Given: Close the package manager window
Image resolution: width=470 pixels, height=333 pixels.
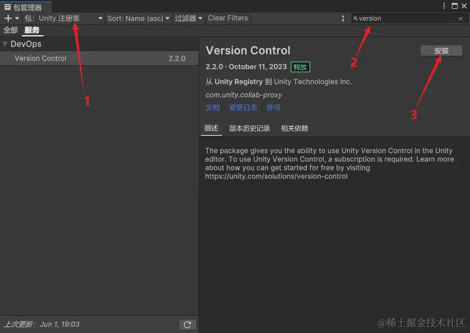Looking at the screenshot, I should (x=464, y=6).
